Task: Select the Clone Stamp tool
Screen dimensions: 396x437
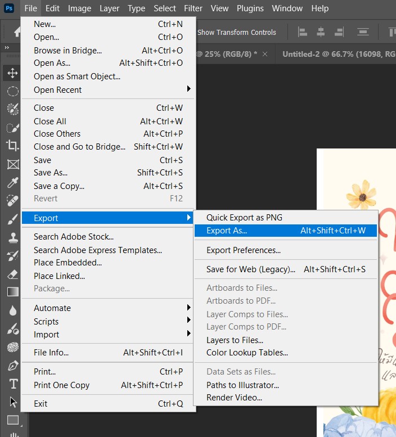Action: 12,238
